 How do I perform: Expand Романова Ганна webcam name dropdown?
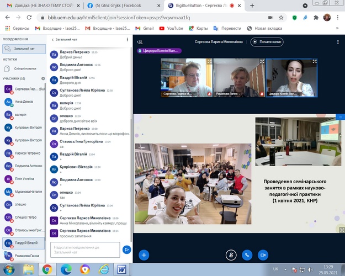[238, 94]
